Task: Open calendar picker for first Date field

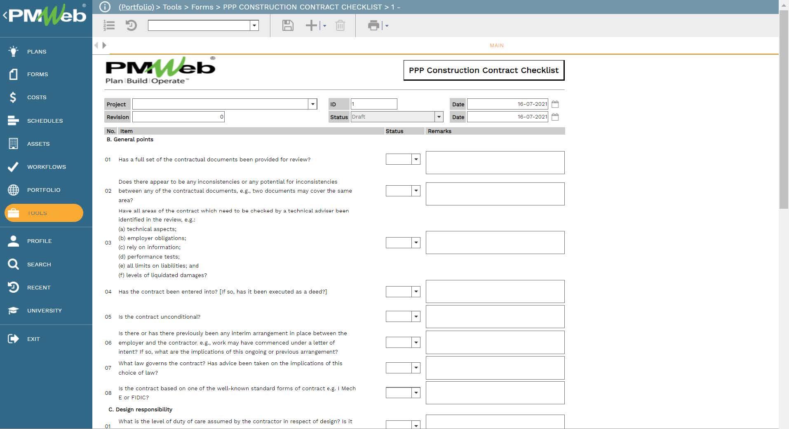Action: click(x=555, y=104)
